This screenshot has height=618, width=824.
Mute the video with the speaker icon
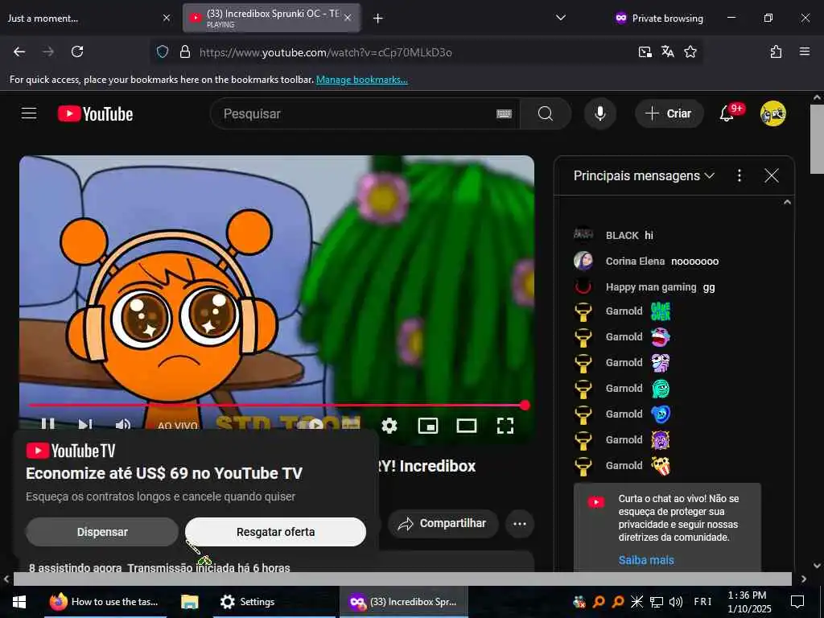pos(123,425)
